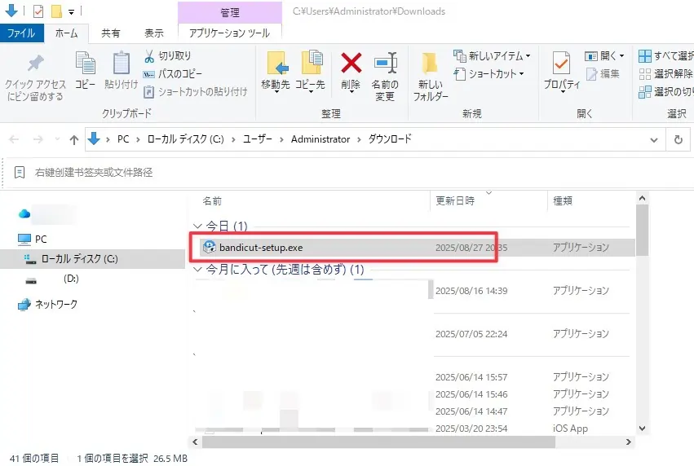Open アプリケーション ツール tab
694x466 pixels.
point(229,33)
